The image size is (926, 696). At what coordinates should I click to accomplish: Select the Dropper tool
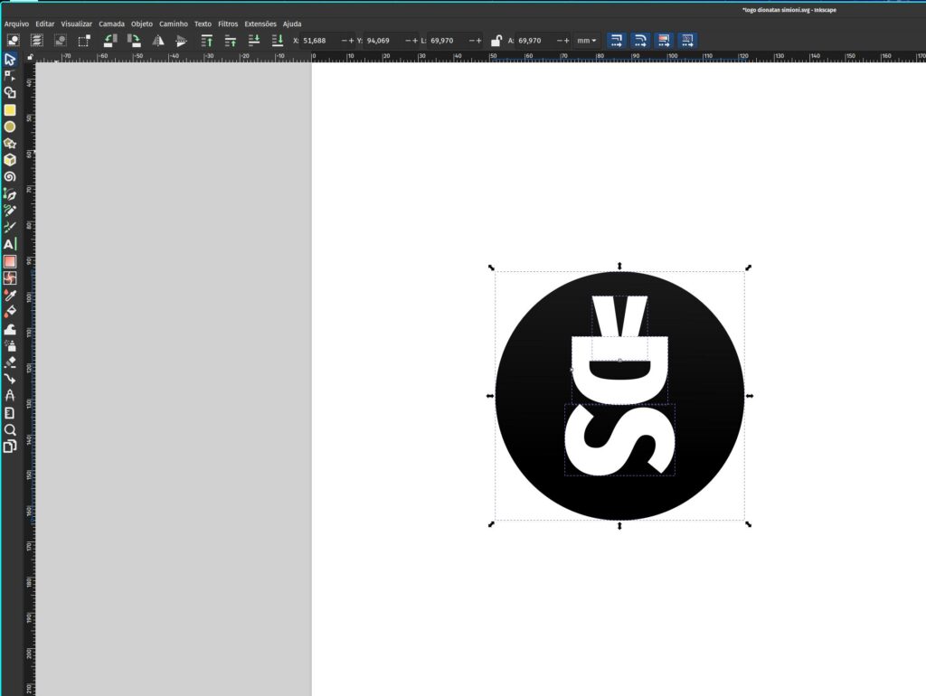point(12,295)
